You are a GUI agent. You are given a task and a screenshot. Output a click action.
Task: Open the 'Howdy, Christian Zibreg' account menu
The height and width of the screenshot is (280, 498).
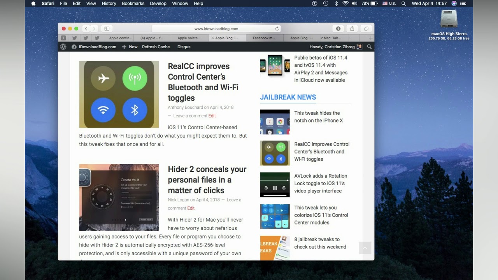coord(336,47)
